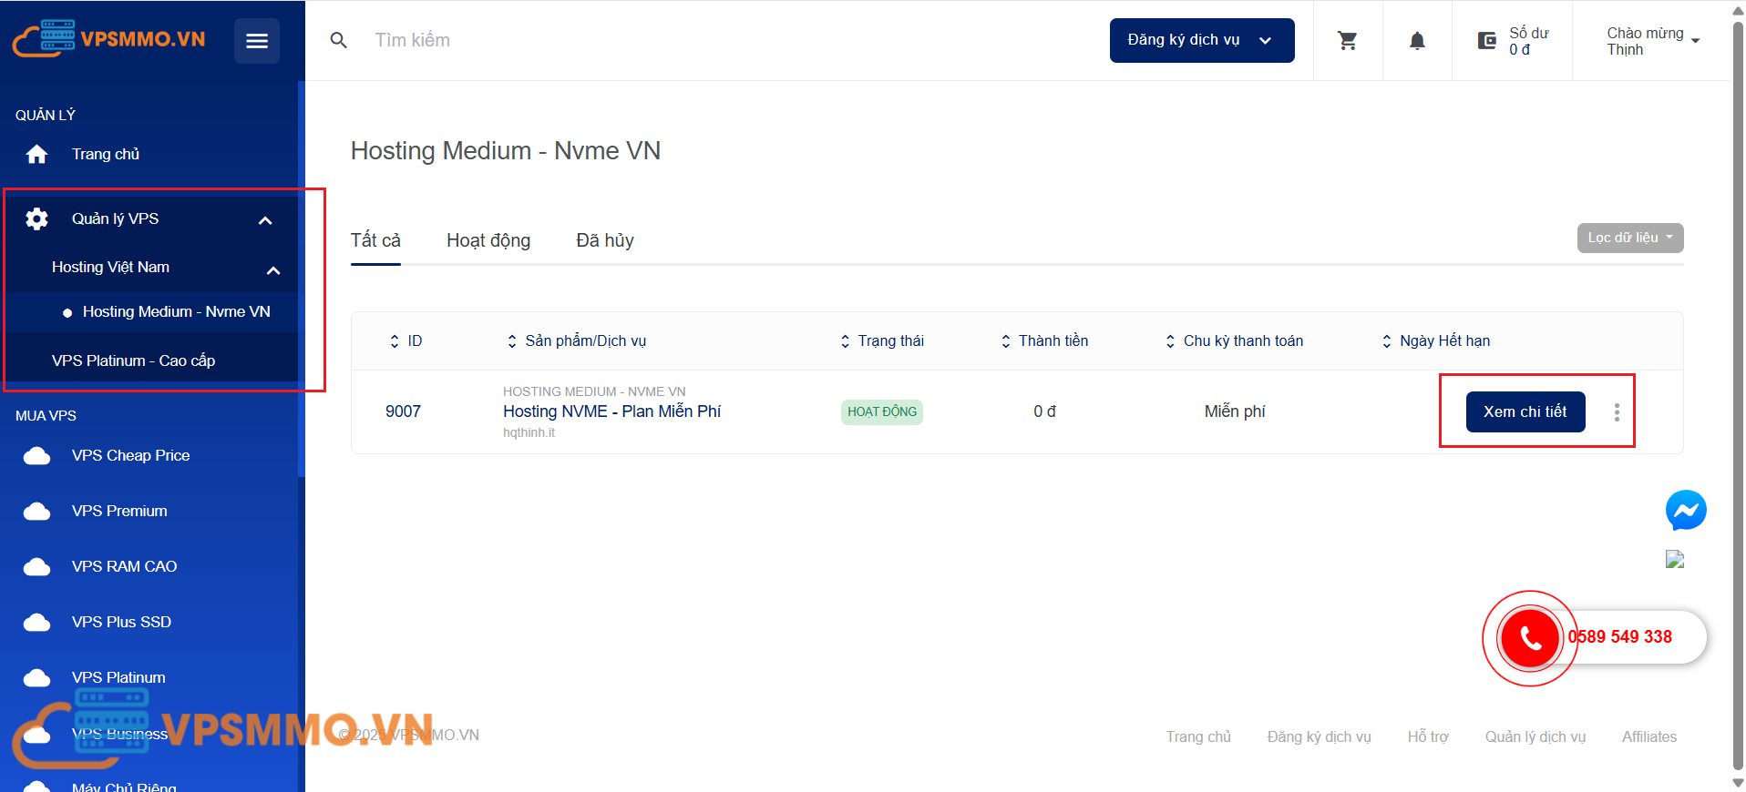Click the Xem chi tiết button
Viewport: 1746px width, 792px height.
pyautogui.click(x=1525, y=412)
